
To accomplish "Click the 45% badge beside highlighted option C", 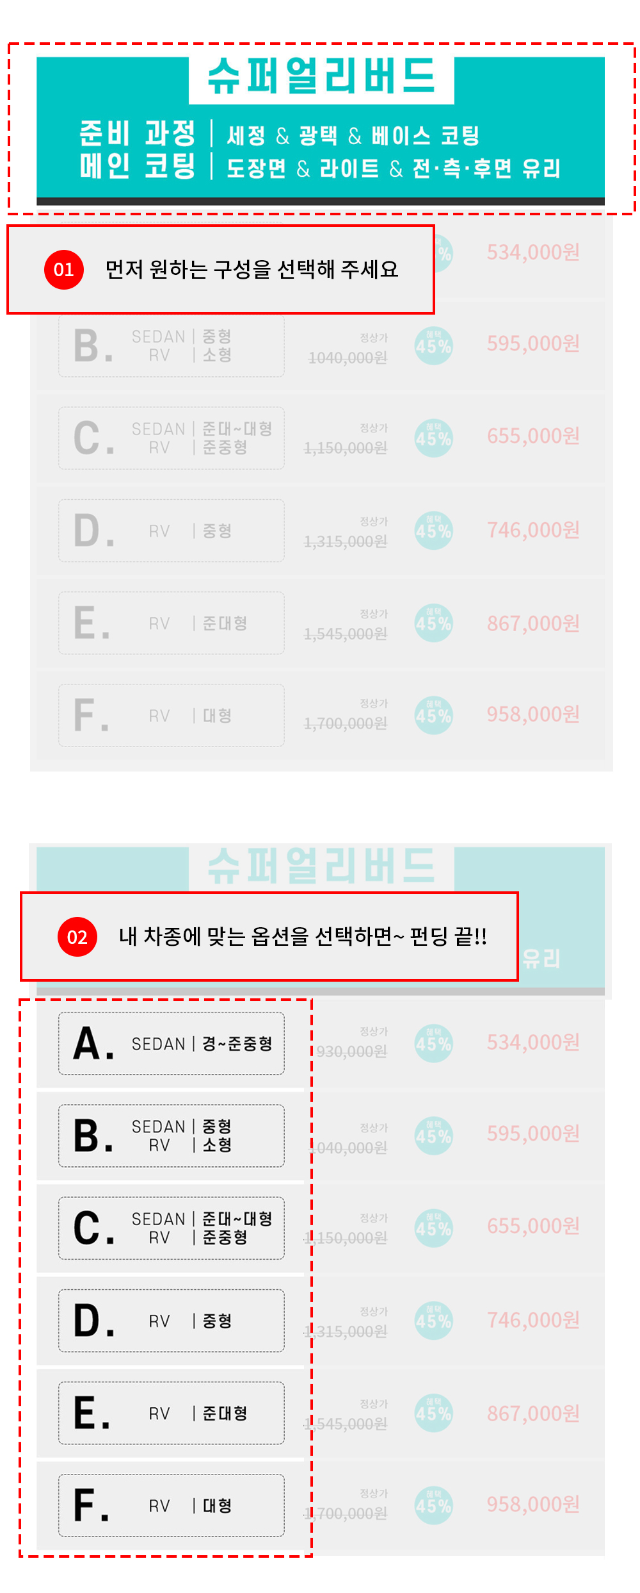I will tap(433, 1228).
